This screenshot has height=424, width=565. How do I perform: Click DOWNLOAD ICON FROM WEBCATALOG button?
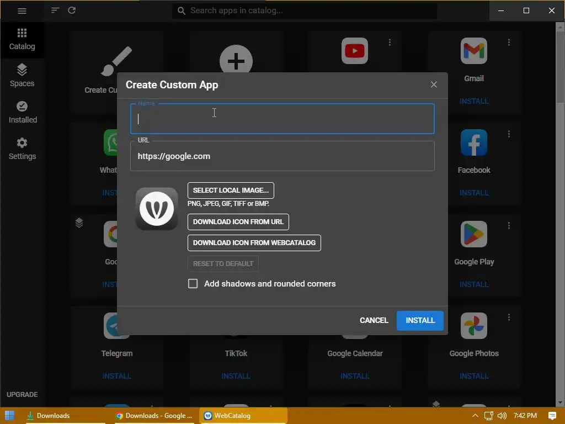254,243
